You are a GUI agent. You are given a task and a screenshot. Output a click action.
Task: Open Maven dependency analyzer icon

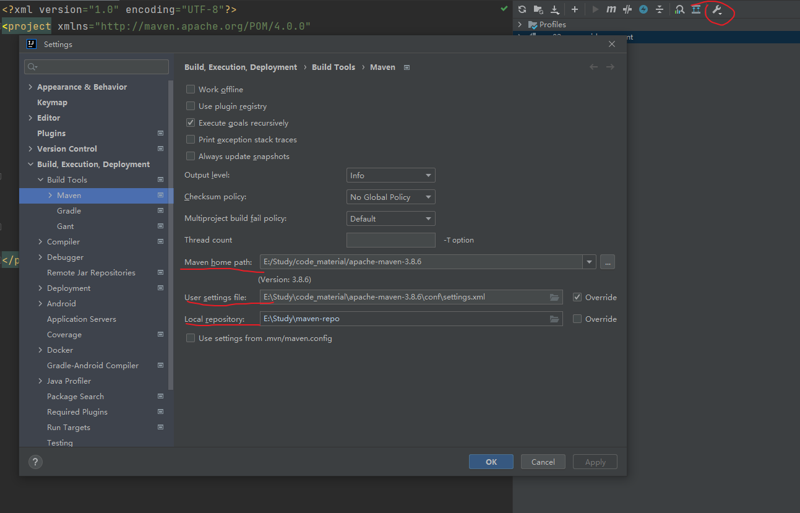pos(680,9)
